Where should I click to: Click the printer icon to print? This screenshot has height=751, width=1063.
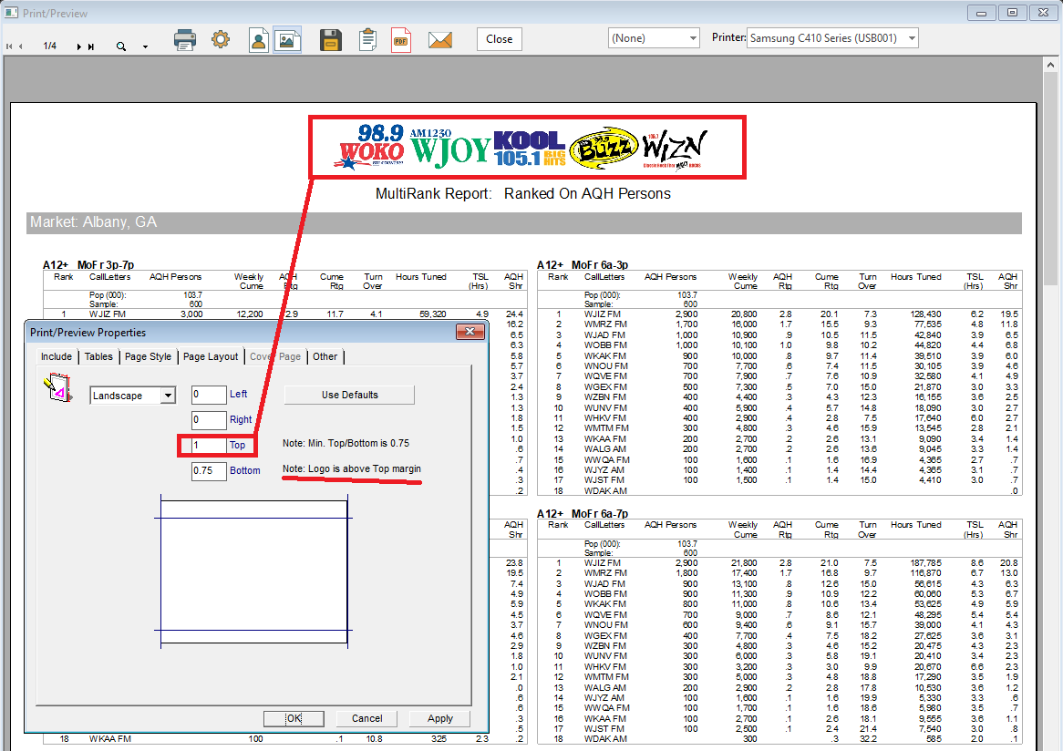(184, 40)
